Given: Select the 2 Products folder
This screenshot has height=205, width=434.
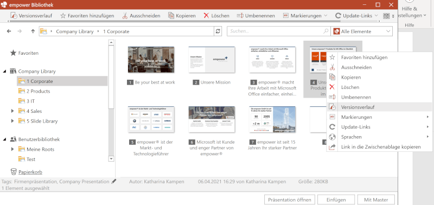Looking at the screenshot, I should [34, 91].
